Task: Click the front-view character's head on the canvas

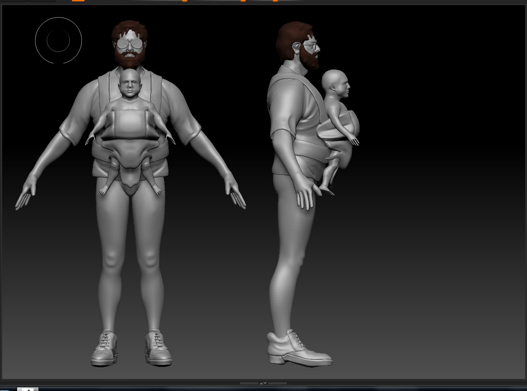Action: click(x=130, y=44)
